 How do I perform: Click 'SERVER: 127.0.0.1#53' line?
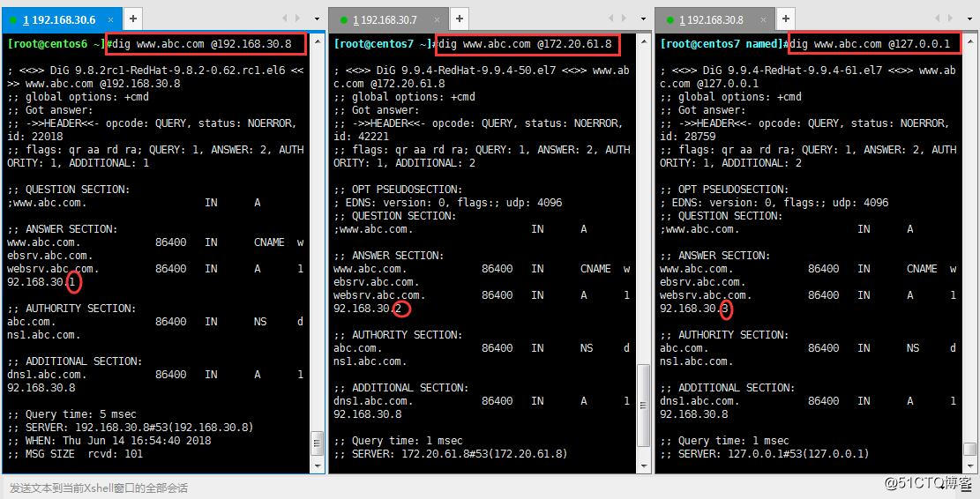point(765,454)
